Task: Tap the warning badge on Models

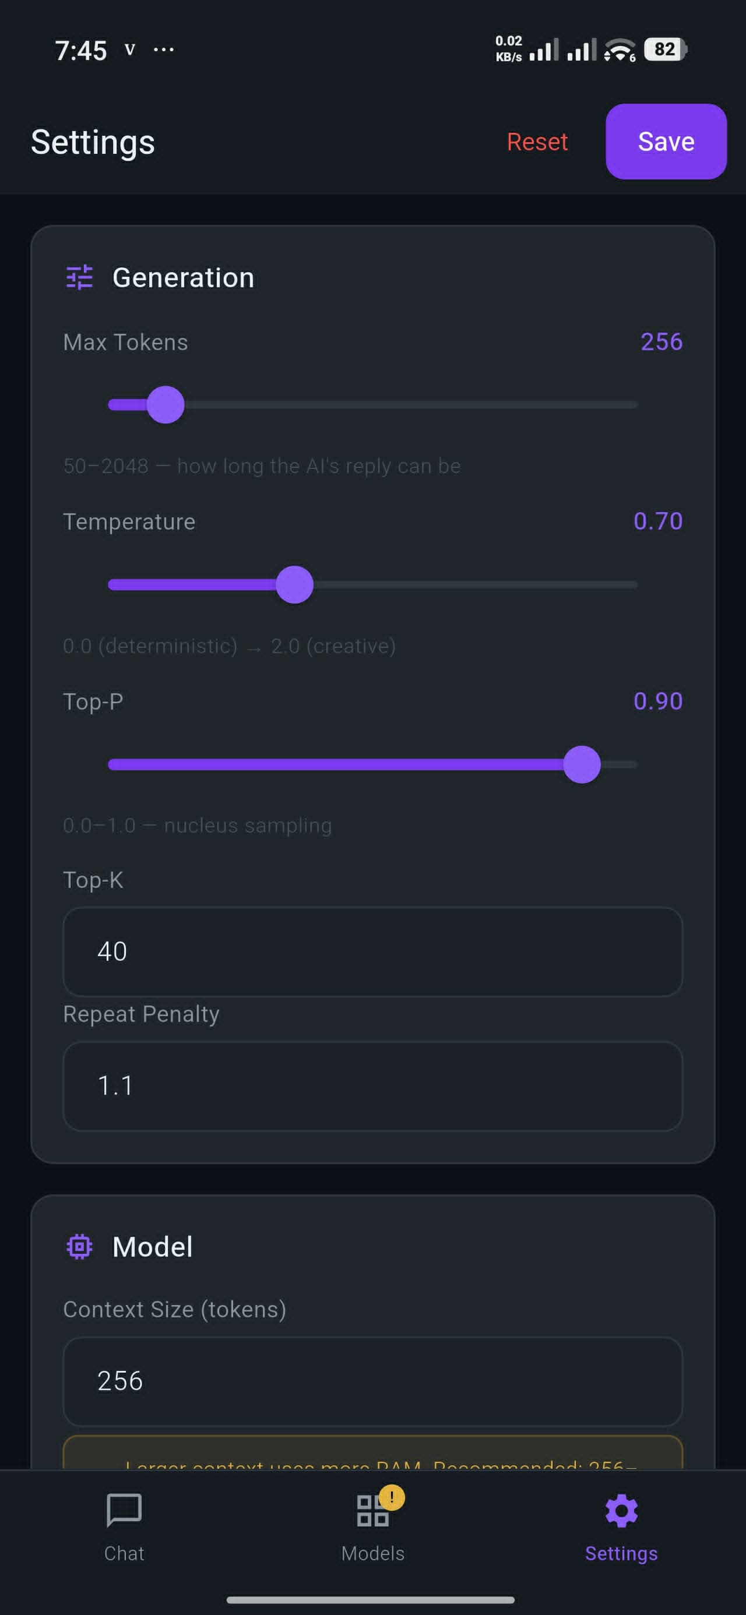Action: [x=392, y=1498]
